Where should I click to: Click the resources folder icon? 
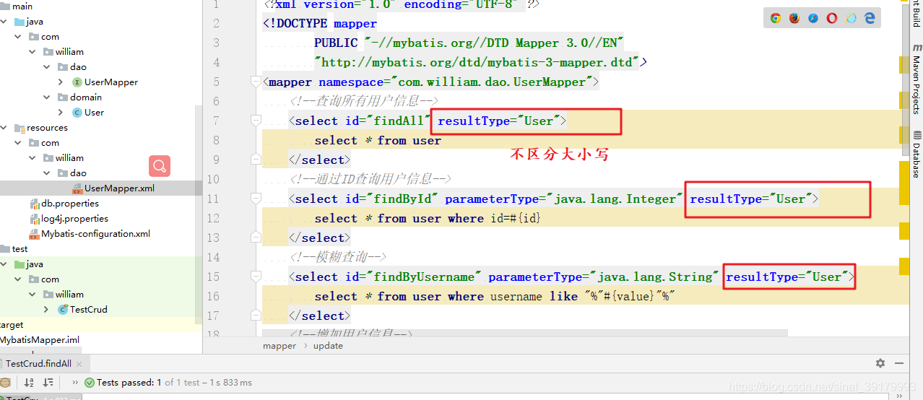click(x=19, y=128)
